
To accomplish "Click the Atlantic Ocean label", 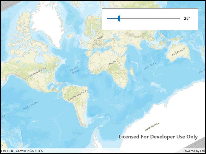I will point(74,71).
